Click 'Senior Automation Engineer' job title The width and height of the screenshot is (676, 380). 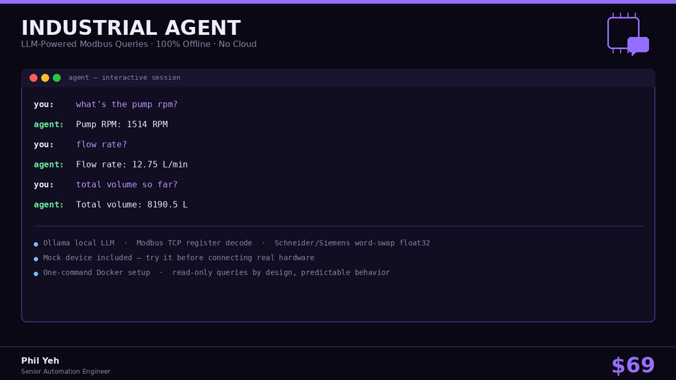click(x=65, y=371)
